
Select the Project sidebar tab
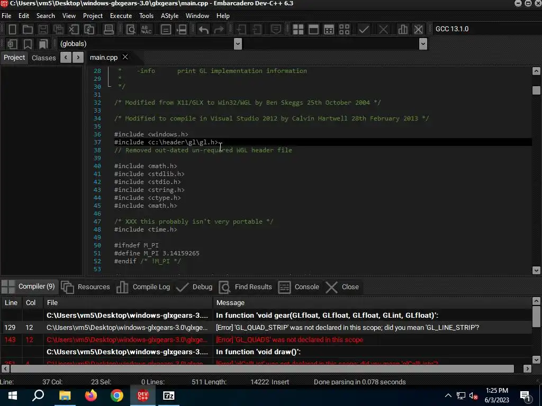click(14, 57)
